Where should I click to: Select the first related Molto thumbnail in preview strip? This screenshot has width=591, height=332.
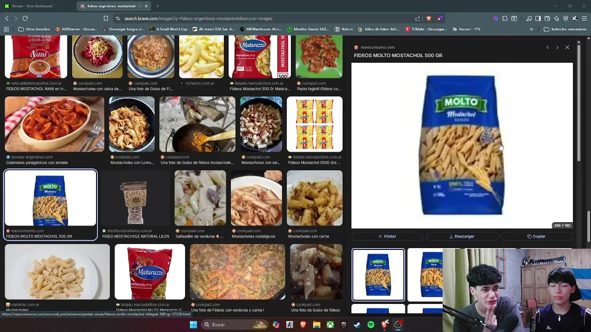[x=378, y=275]
